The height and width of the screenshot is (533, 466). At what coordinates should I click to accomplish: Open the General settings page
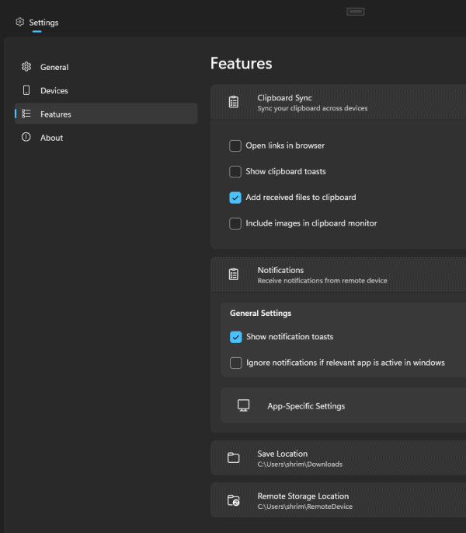point(106,67)
